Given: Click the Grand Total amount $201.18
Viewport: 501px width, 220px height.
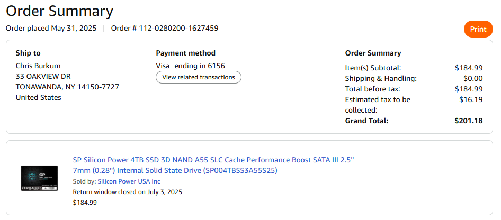Looking at the screenshot, I should tap(468, 121).
